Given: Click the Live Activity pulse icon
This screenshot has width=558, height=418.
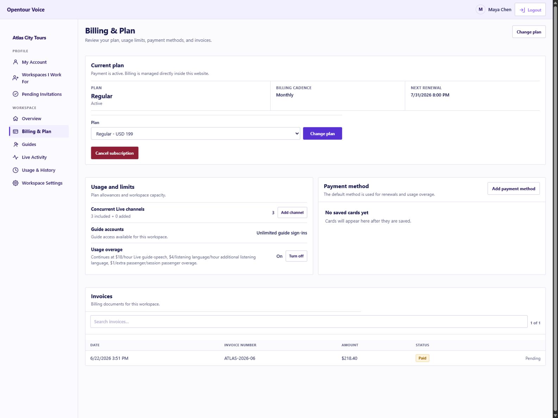Looking at the screenshot, I should [x=15, y=157].
